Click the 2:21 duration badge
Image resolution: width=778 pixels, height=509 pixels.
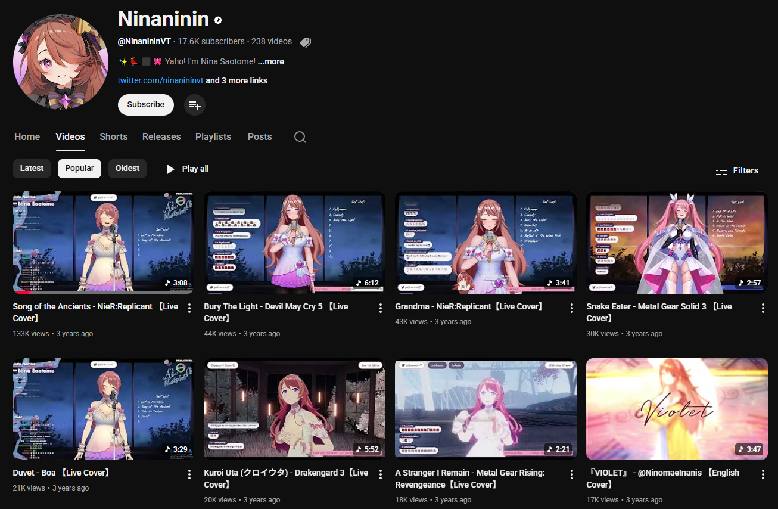click(x=558, y=449)
